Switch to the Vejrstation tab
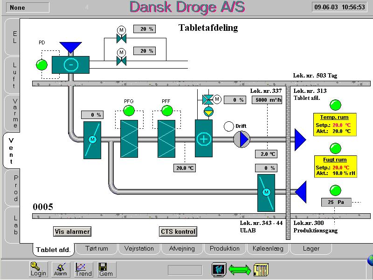This screenshot has height=280, width=373. (139, 249)
